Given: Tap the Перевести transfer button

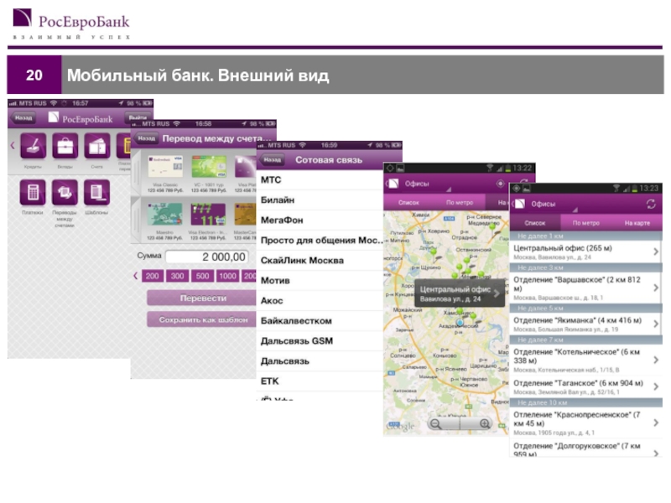Looking at the screenshot, I should tap(202, 298).
